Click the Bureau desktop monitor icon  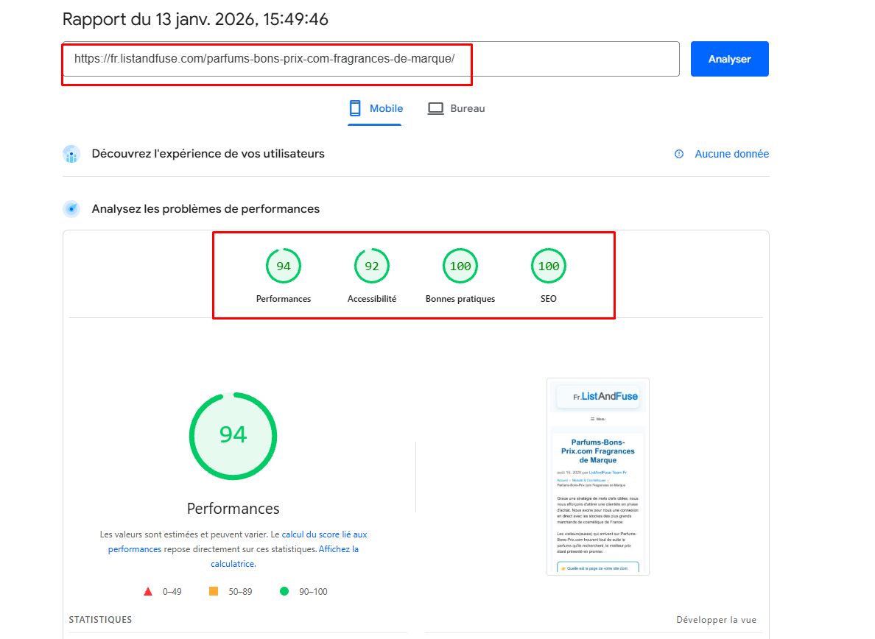pyautogui.click(x=435, y=108)
